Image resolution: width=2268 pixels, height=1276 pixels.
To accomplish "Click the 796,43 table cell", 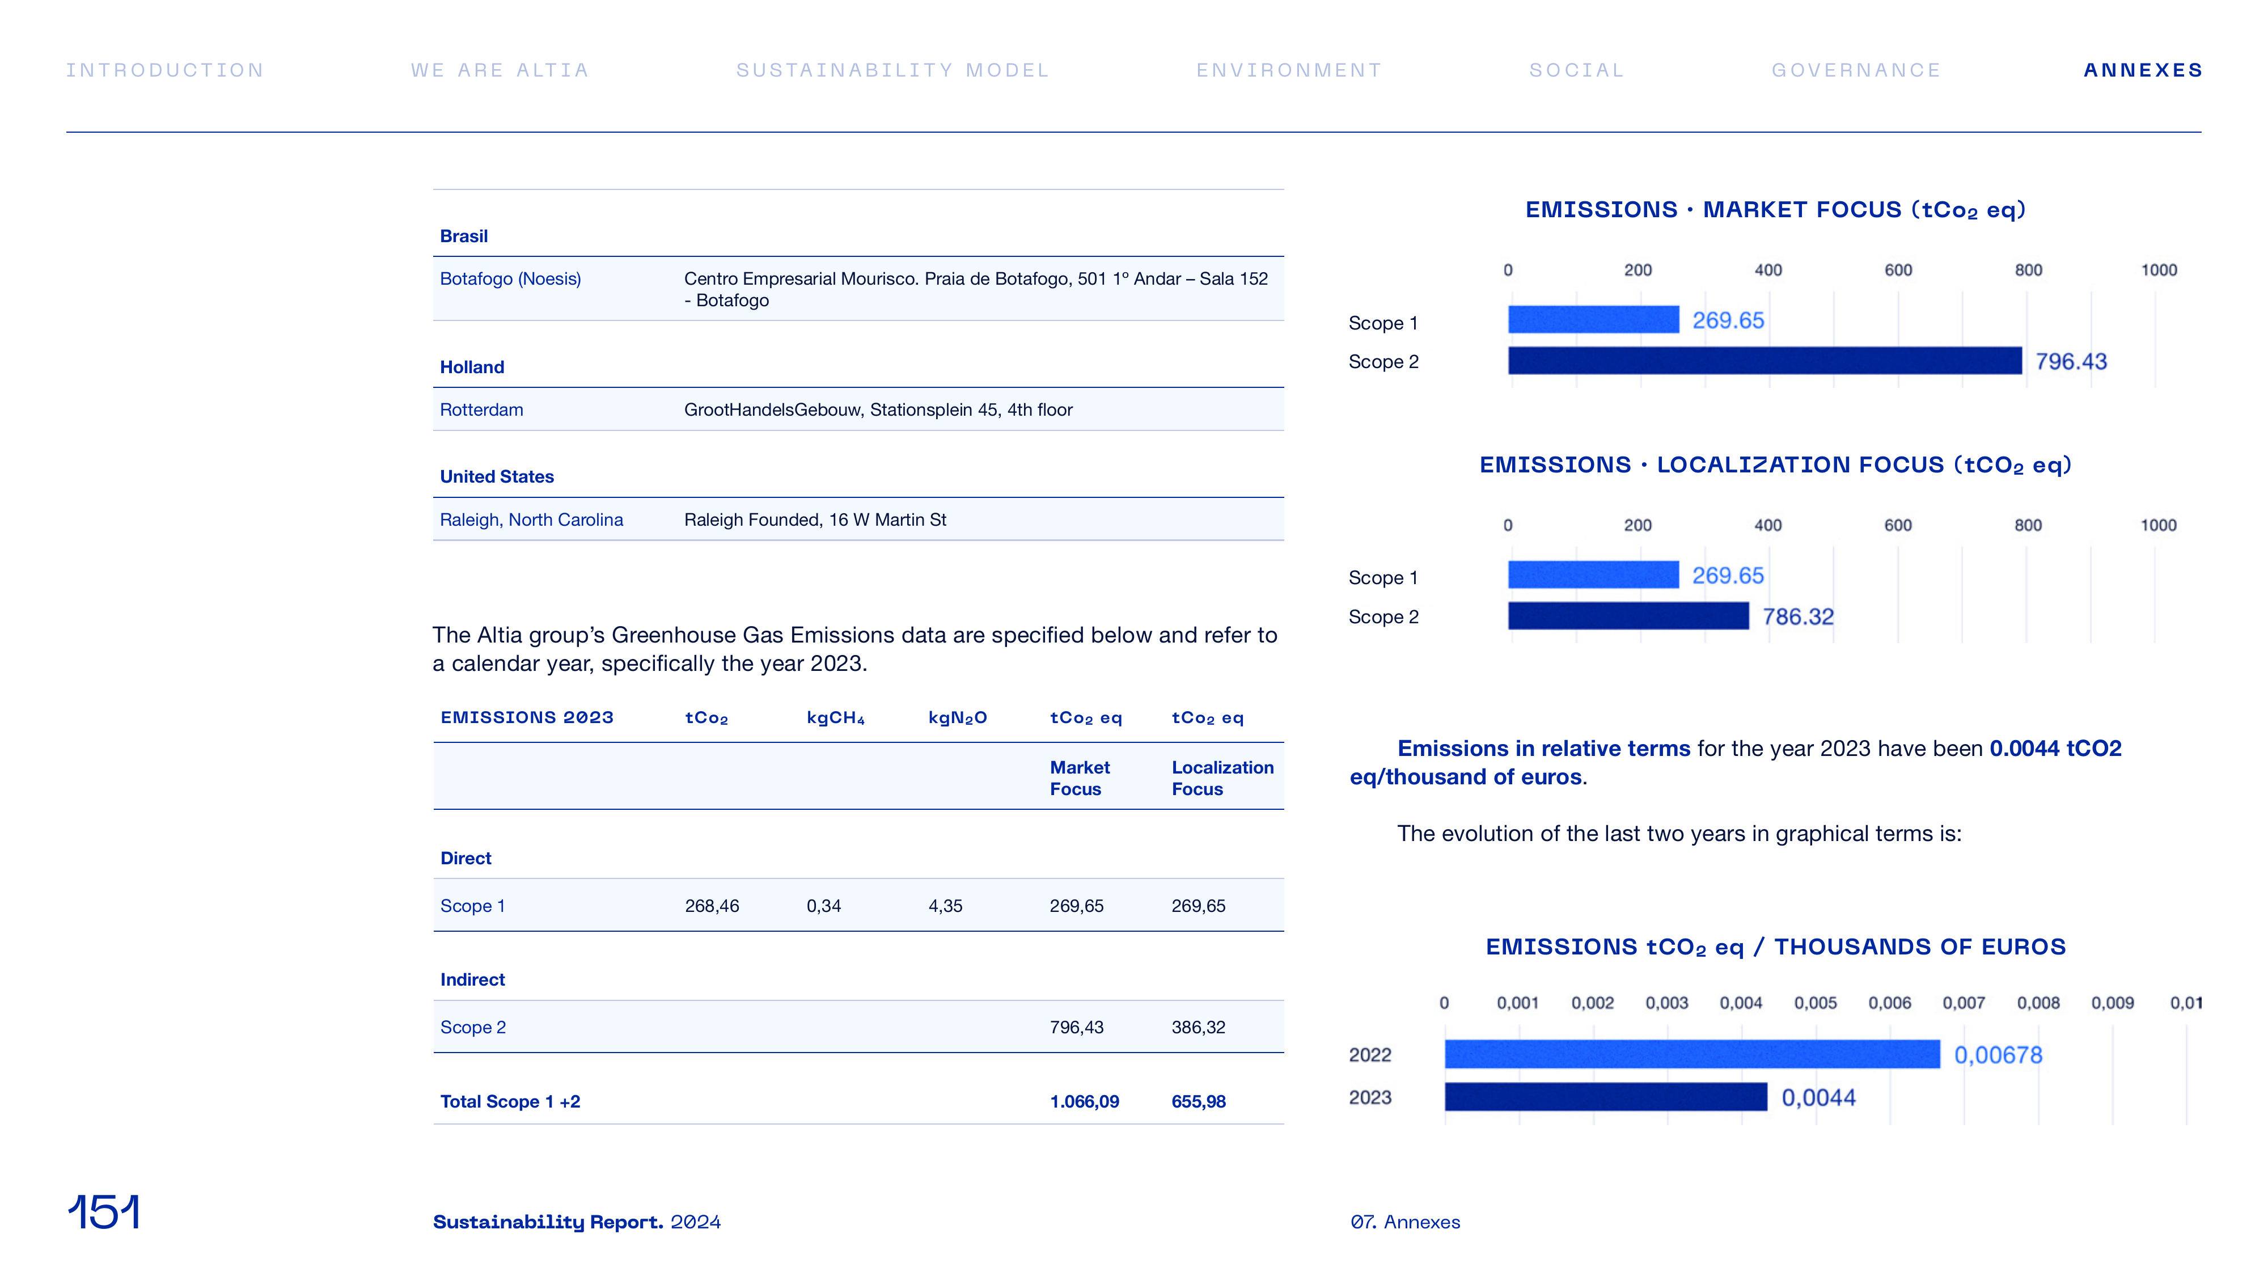I will tap(1077, 1028).
